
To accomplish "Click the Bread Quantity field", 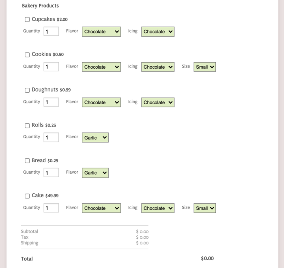I will pyautogui.click(x=51, y=173).
